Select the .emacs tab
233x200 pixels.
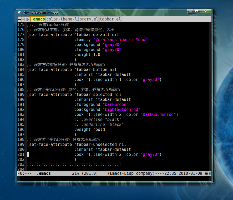tap(38, 19)
